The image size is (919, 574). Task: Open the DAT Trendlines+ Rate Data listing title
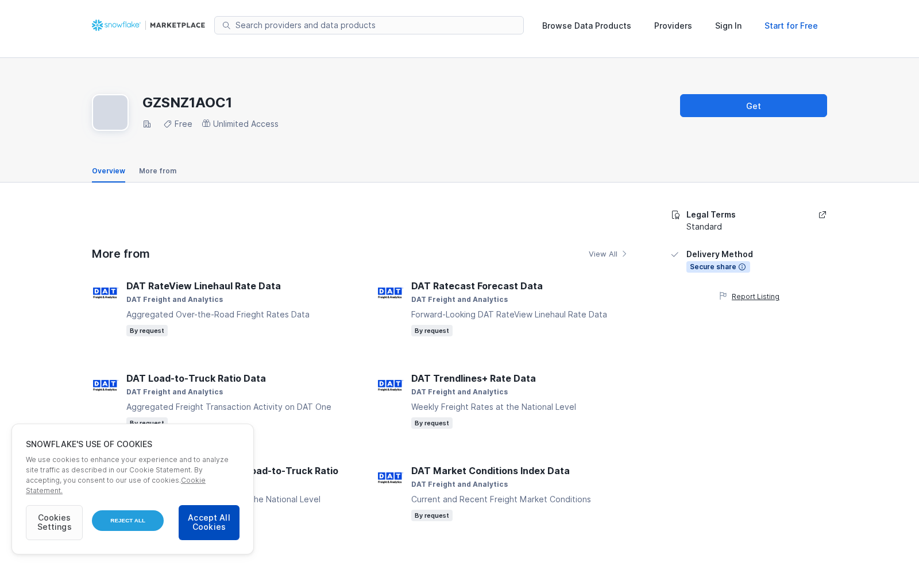(473, 378)
